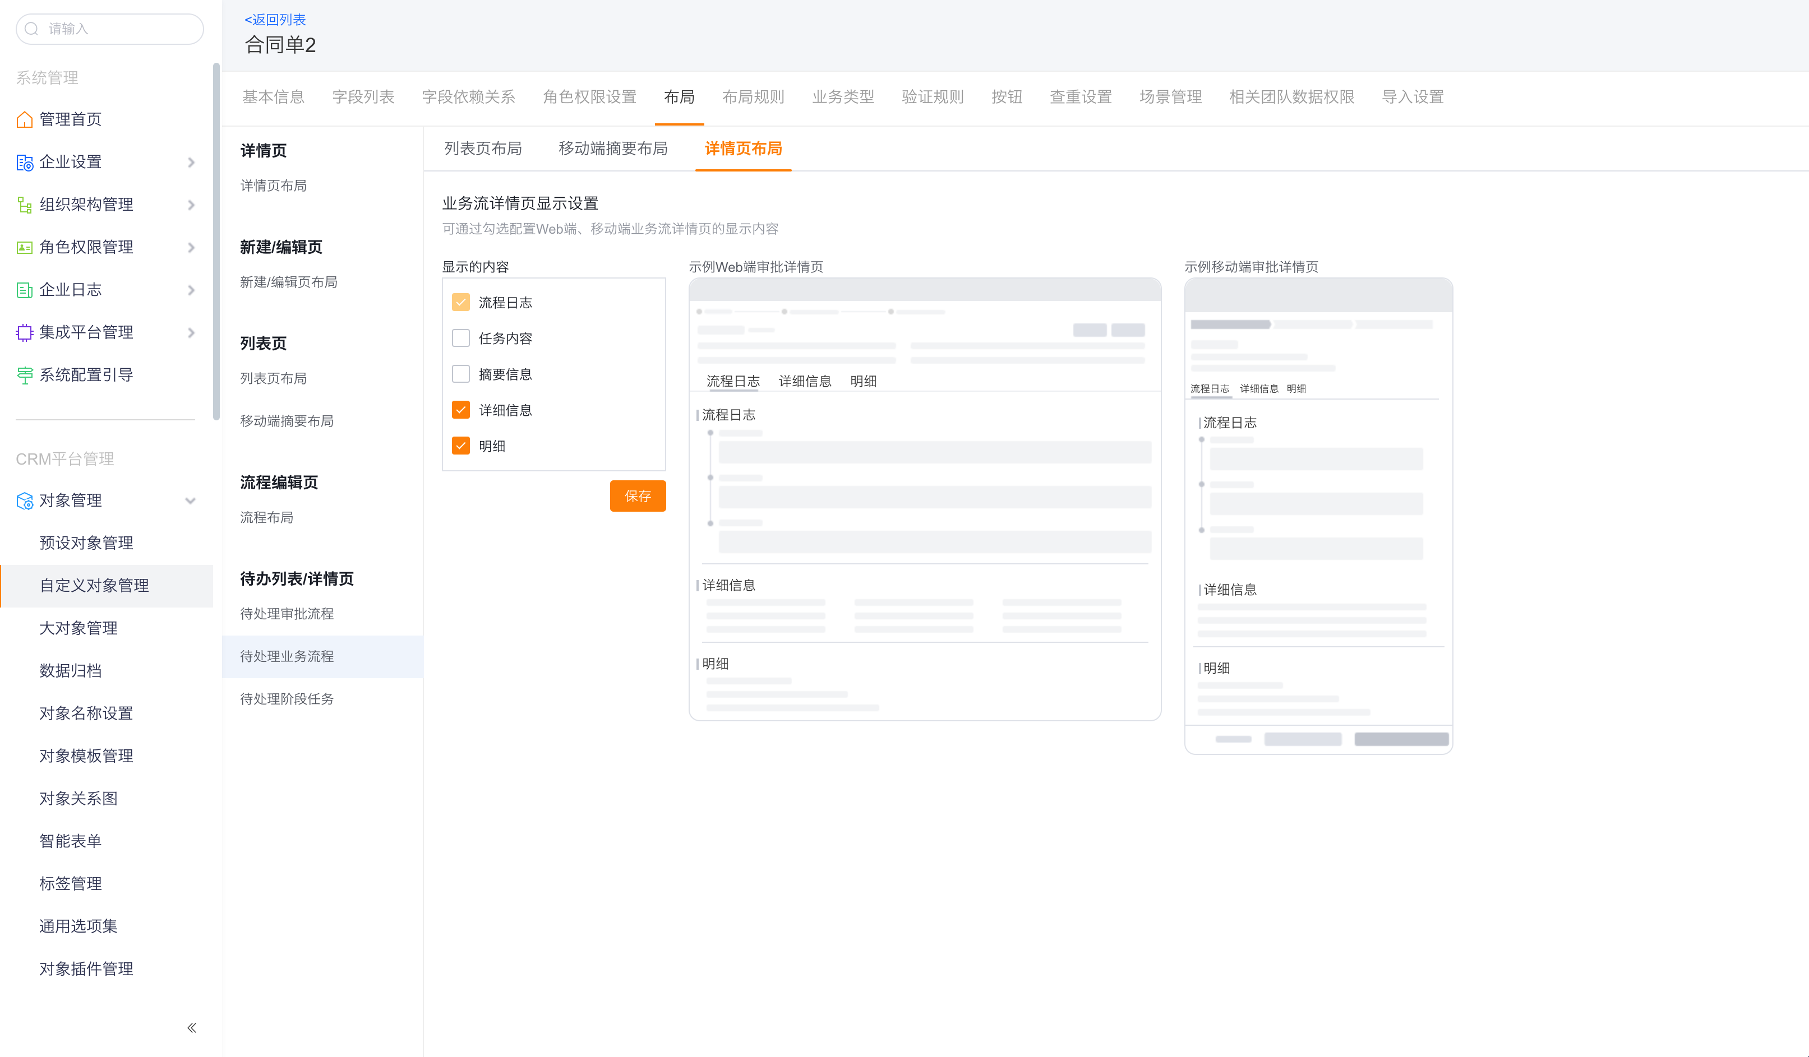Click the 企业日志 log icon
The image size is (1809, 1057).
(x=25, y=290)
